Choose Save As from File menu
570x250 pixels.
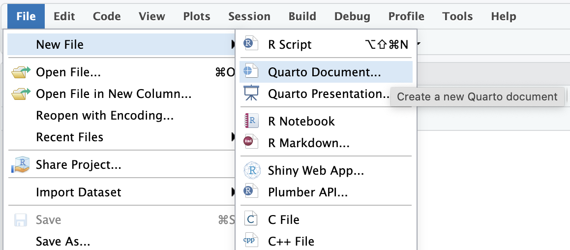(63, 242)
